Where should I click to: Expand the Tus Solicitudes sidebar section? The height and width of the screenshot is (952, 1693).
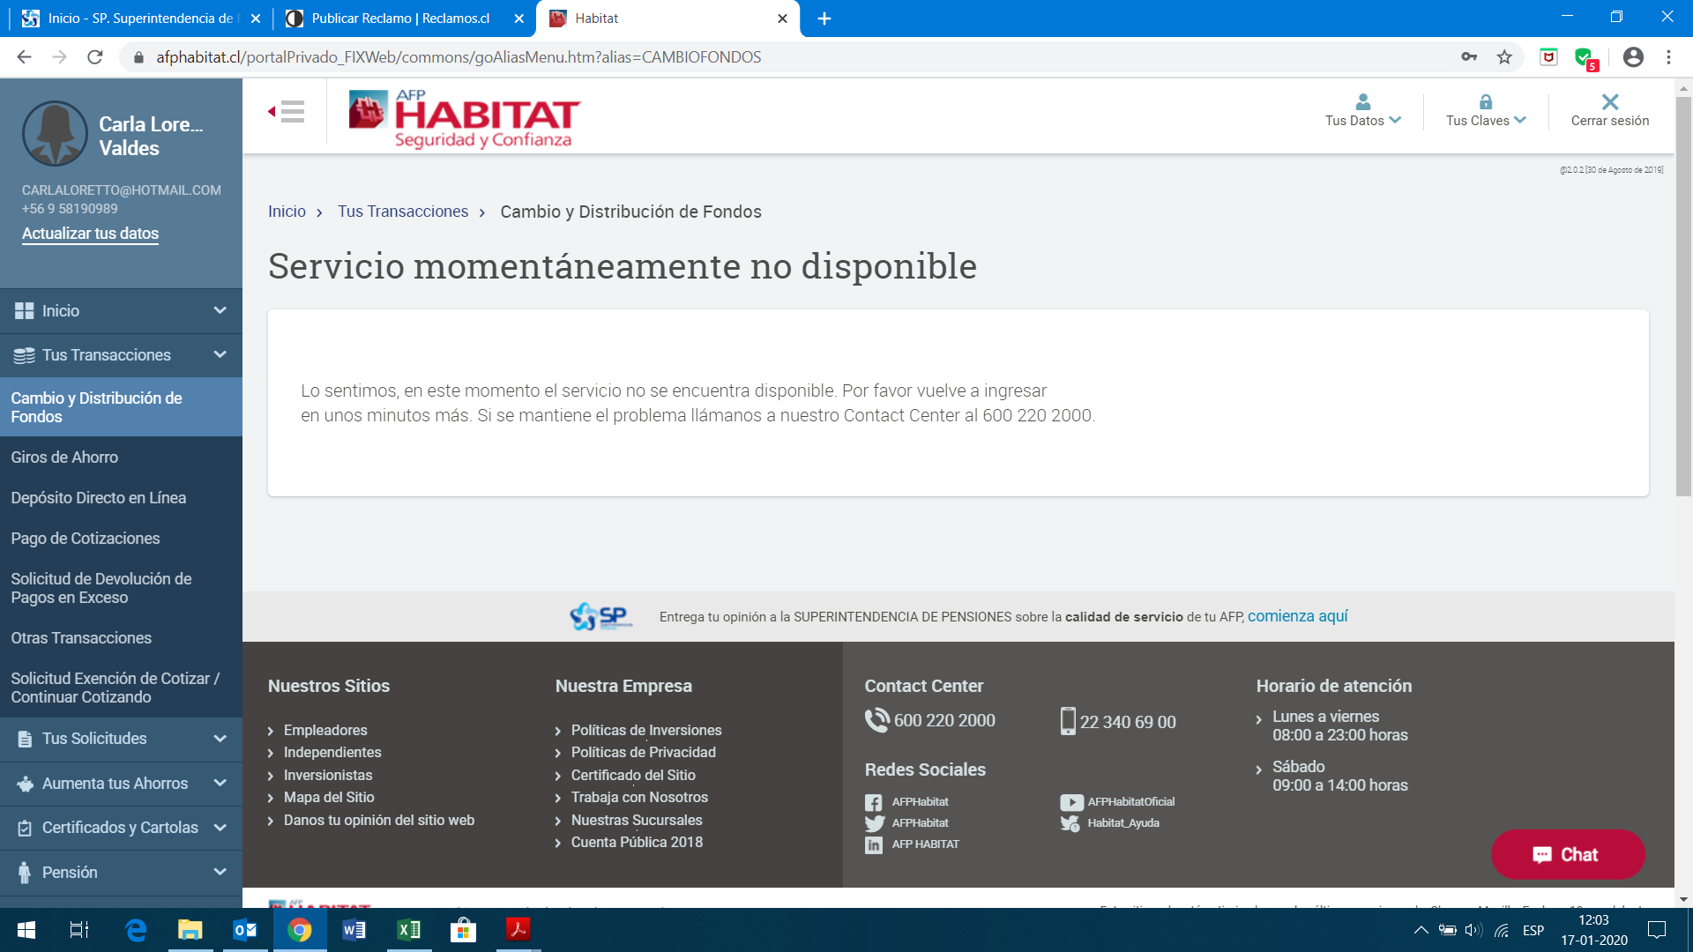coord(121,739)
